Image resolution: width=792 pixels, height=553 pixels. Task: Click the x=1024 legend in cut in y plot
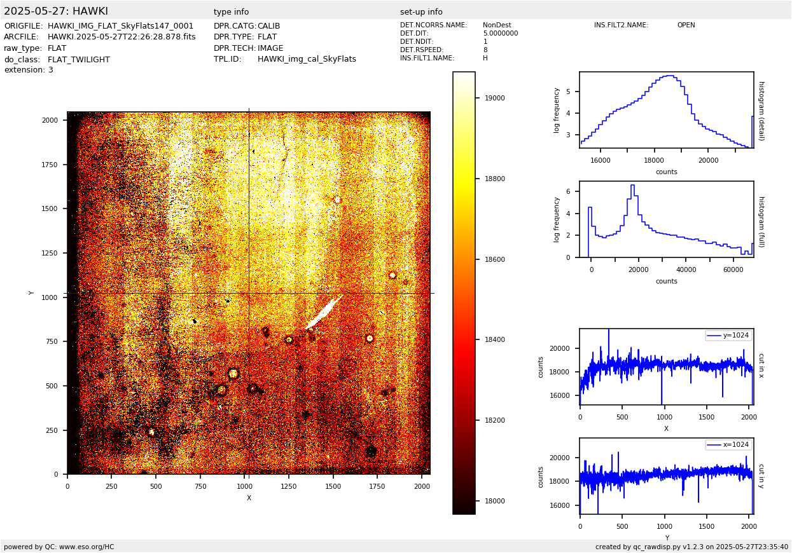(x=728, y=445)
